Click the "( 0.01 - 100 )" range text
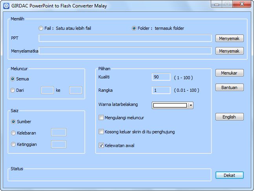Viewport: 254px width, 191px height. (x=187, y=90)
